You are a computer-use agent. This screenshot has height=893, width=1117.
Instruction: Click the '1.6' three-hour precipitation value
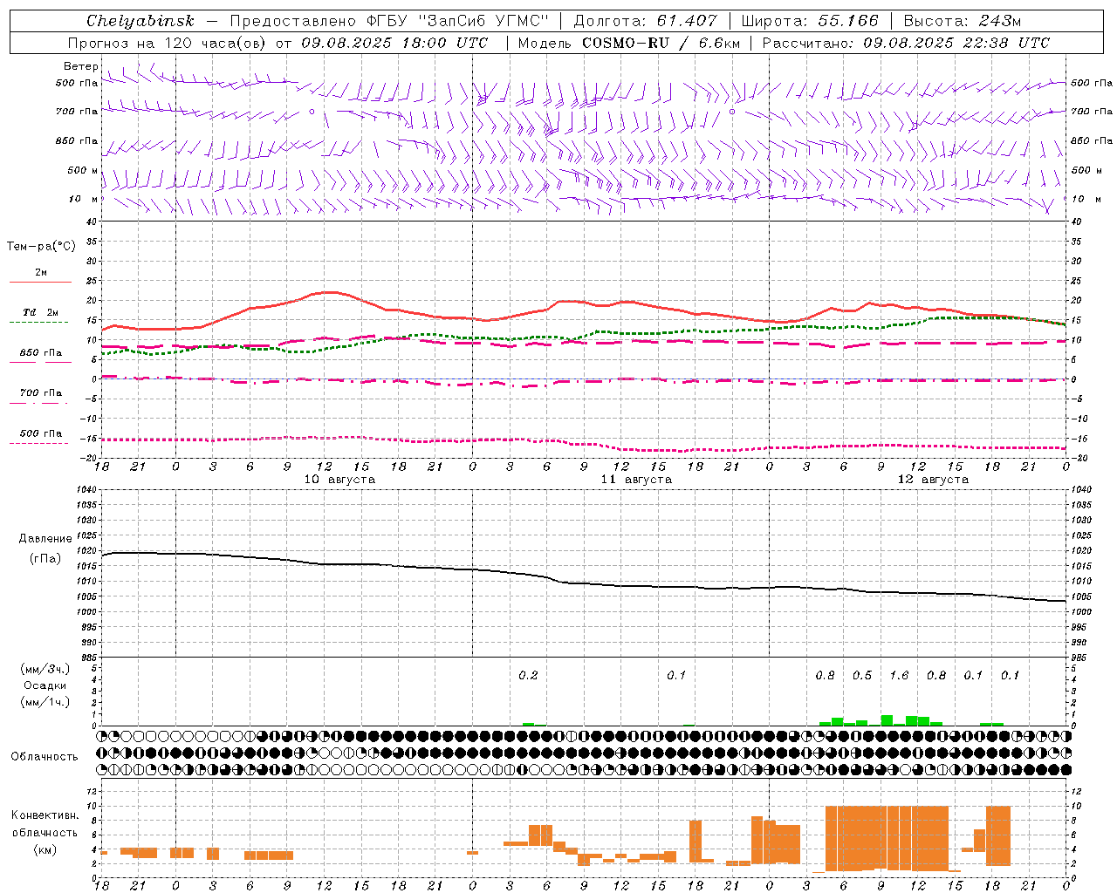coord(899,675)
